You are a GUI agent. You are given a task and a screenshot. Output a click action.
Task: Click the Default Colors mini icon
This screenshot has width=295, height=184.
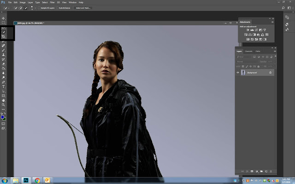point(2,114)
